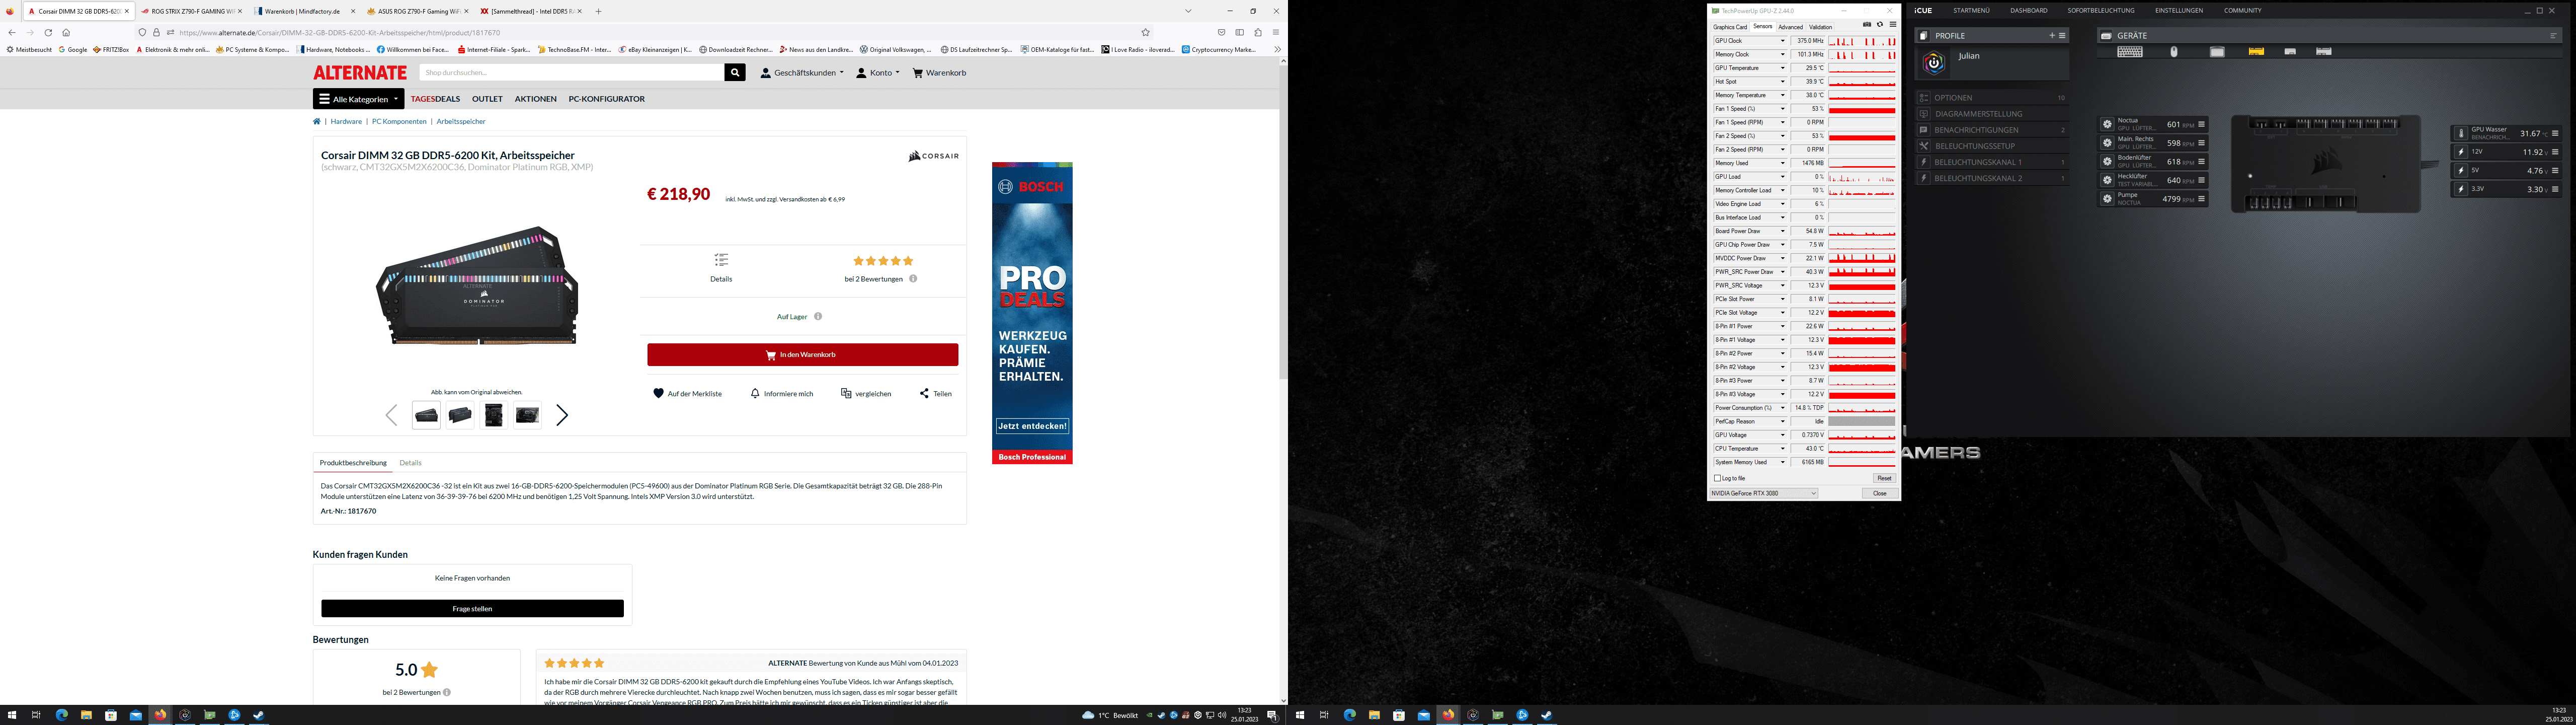The height and width of the screenshot is (725, 2576).
Task: Open the GPU Clock sensor dropdown
Action: (1782, 41)
